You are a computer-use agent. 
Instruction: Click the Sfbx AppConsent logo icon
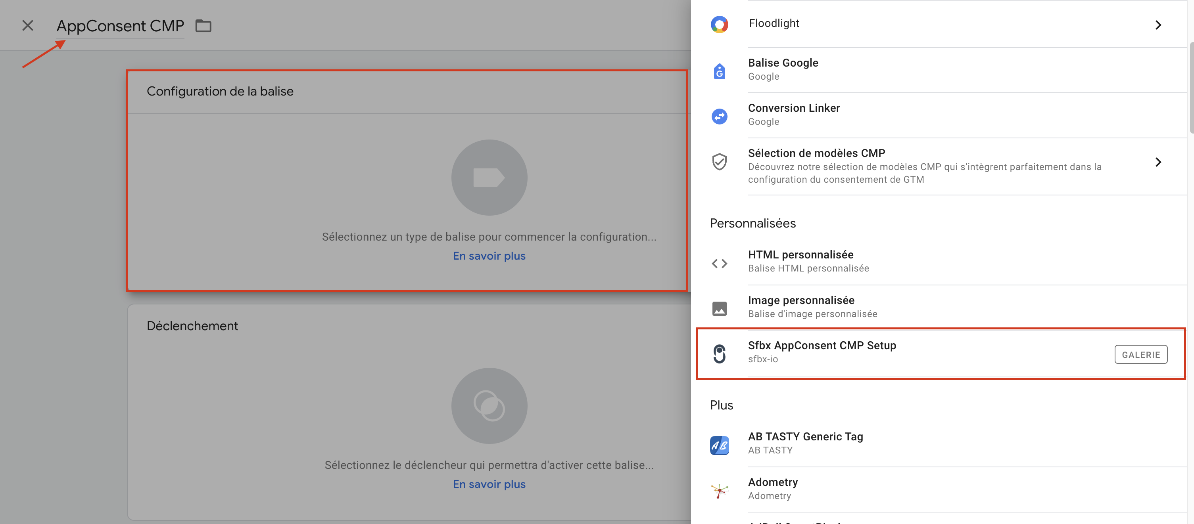(719, 354)
